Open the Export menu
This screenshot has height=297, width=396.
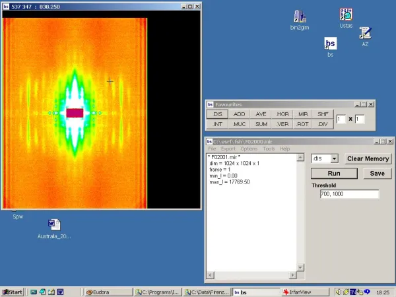click(x=228, y=148)
